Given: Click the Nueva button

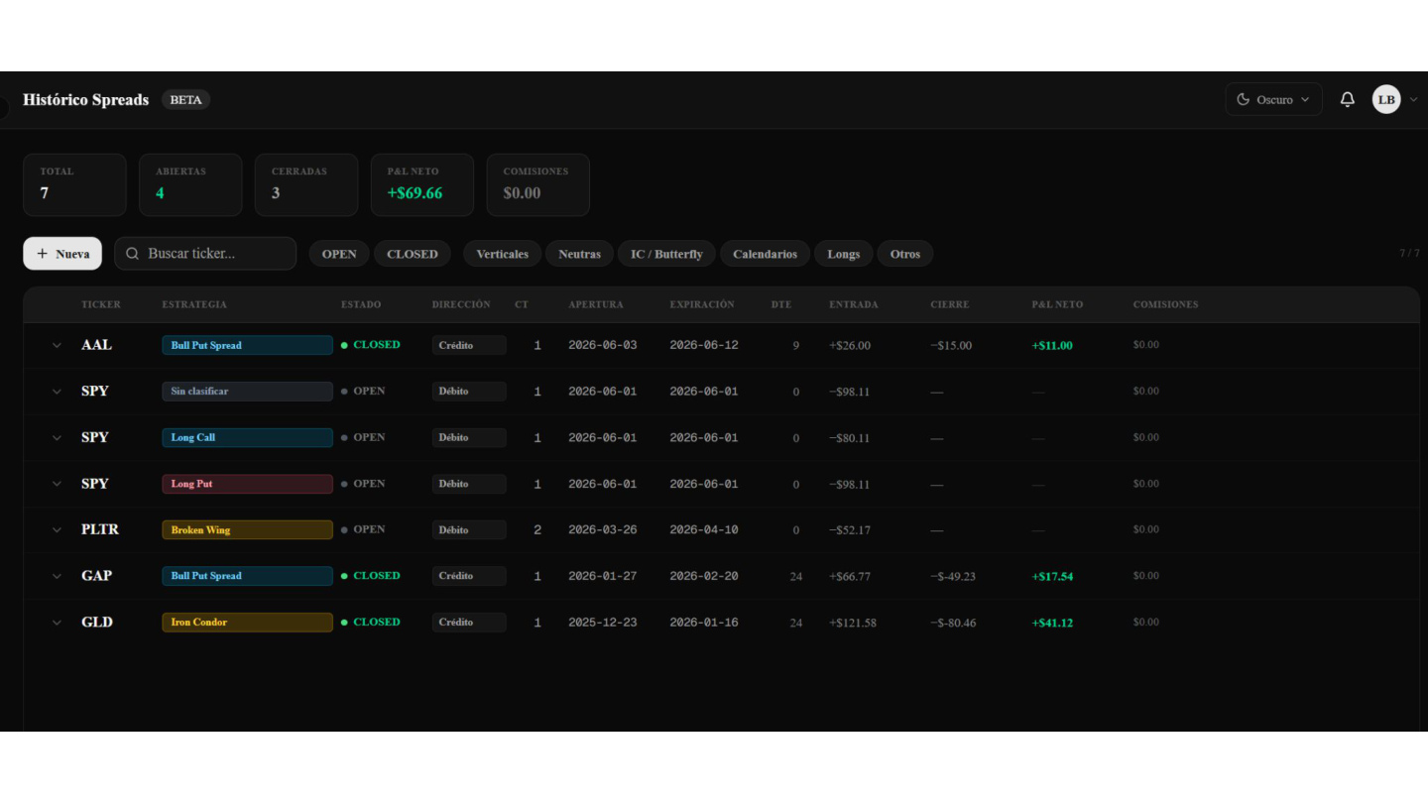Looking at the screenshot, I should coord(62,254).
